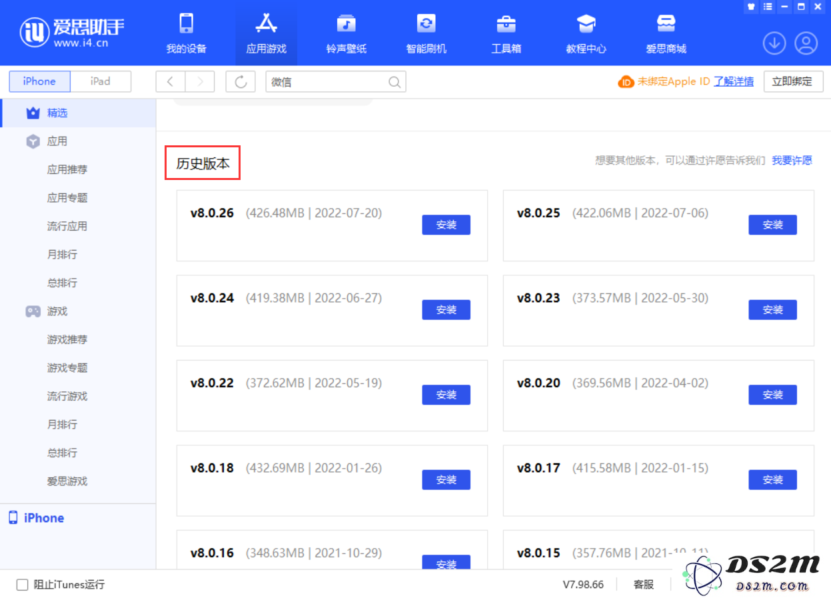This screenshot has height=598, width=831.
Task: Click the 立即绑定 button
Action: 792,81
